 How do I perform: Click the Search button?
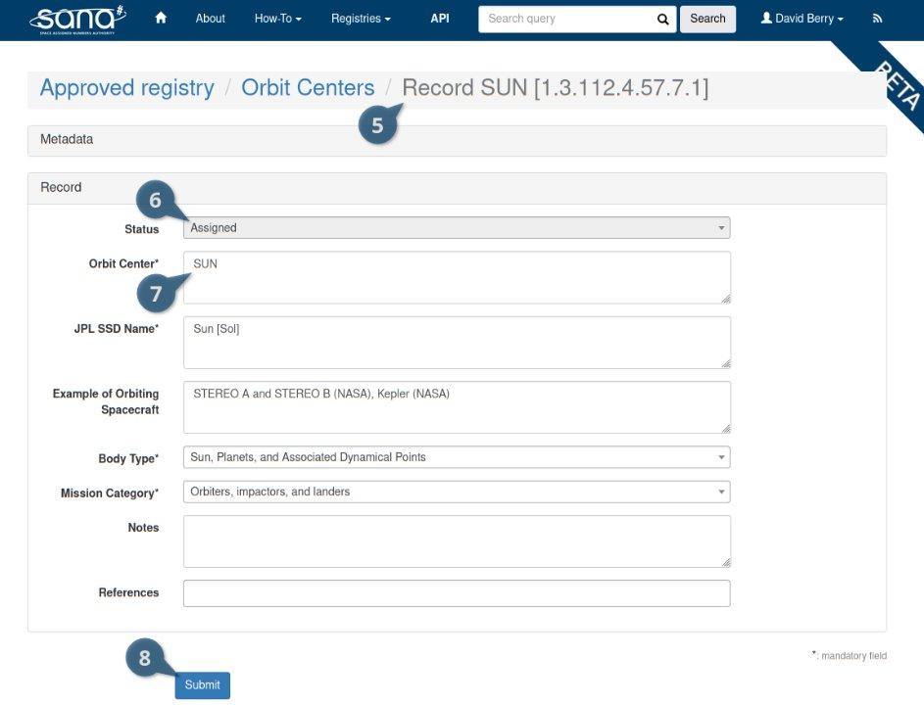click(x=707, y=19)
